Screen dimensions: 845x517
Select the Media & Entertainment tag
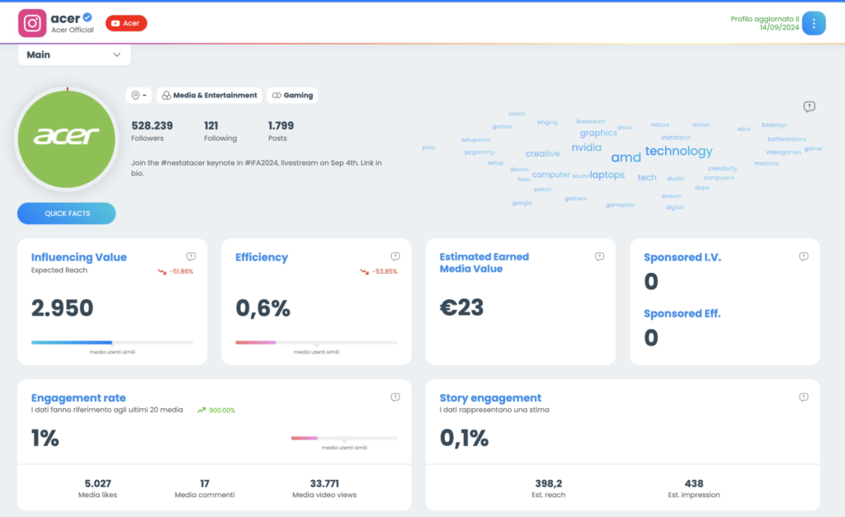[x=209, y=96]
